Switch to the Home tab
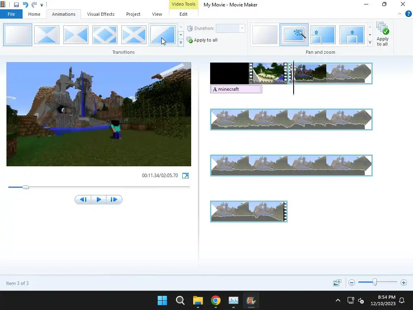Viewport: 413px width, 310px height. pos(34,14)
